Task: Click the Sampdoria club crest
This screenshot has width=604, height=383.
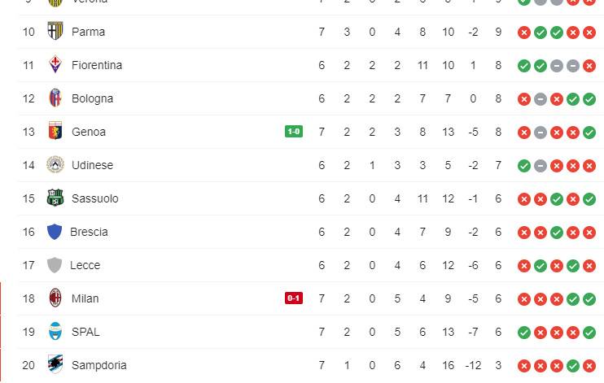Action: point(55,365)
